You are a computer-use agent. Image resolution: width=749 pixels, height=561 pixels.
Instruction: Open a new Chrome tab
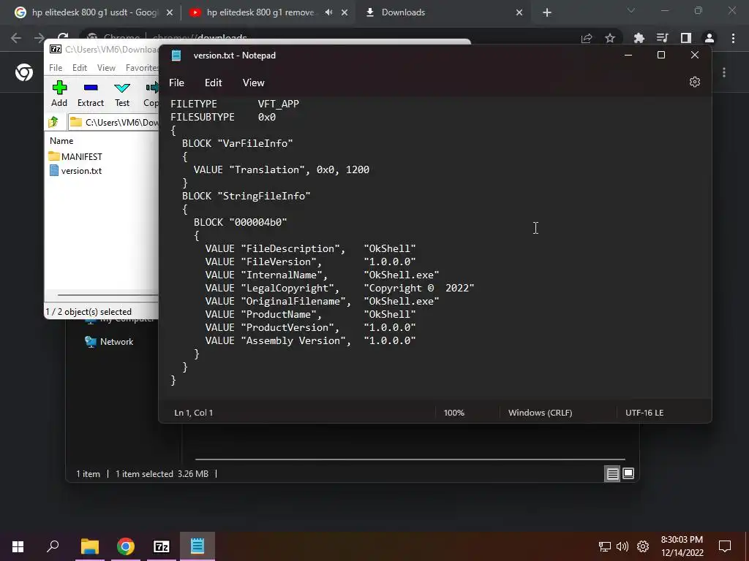pos(547,12)
